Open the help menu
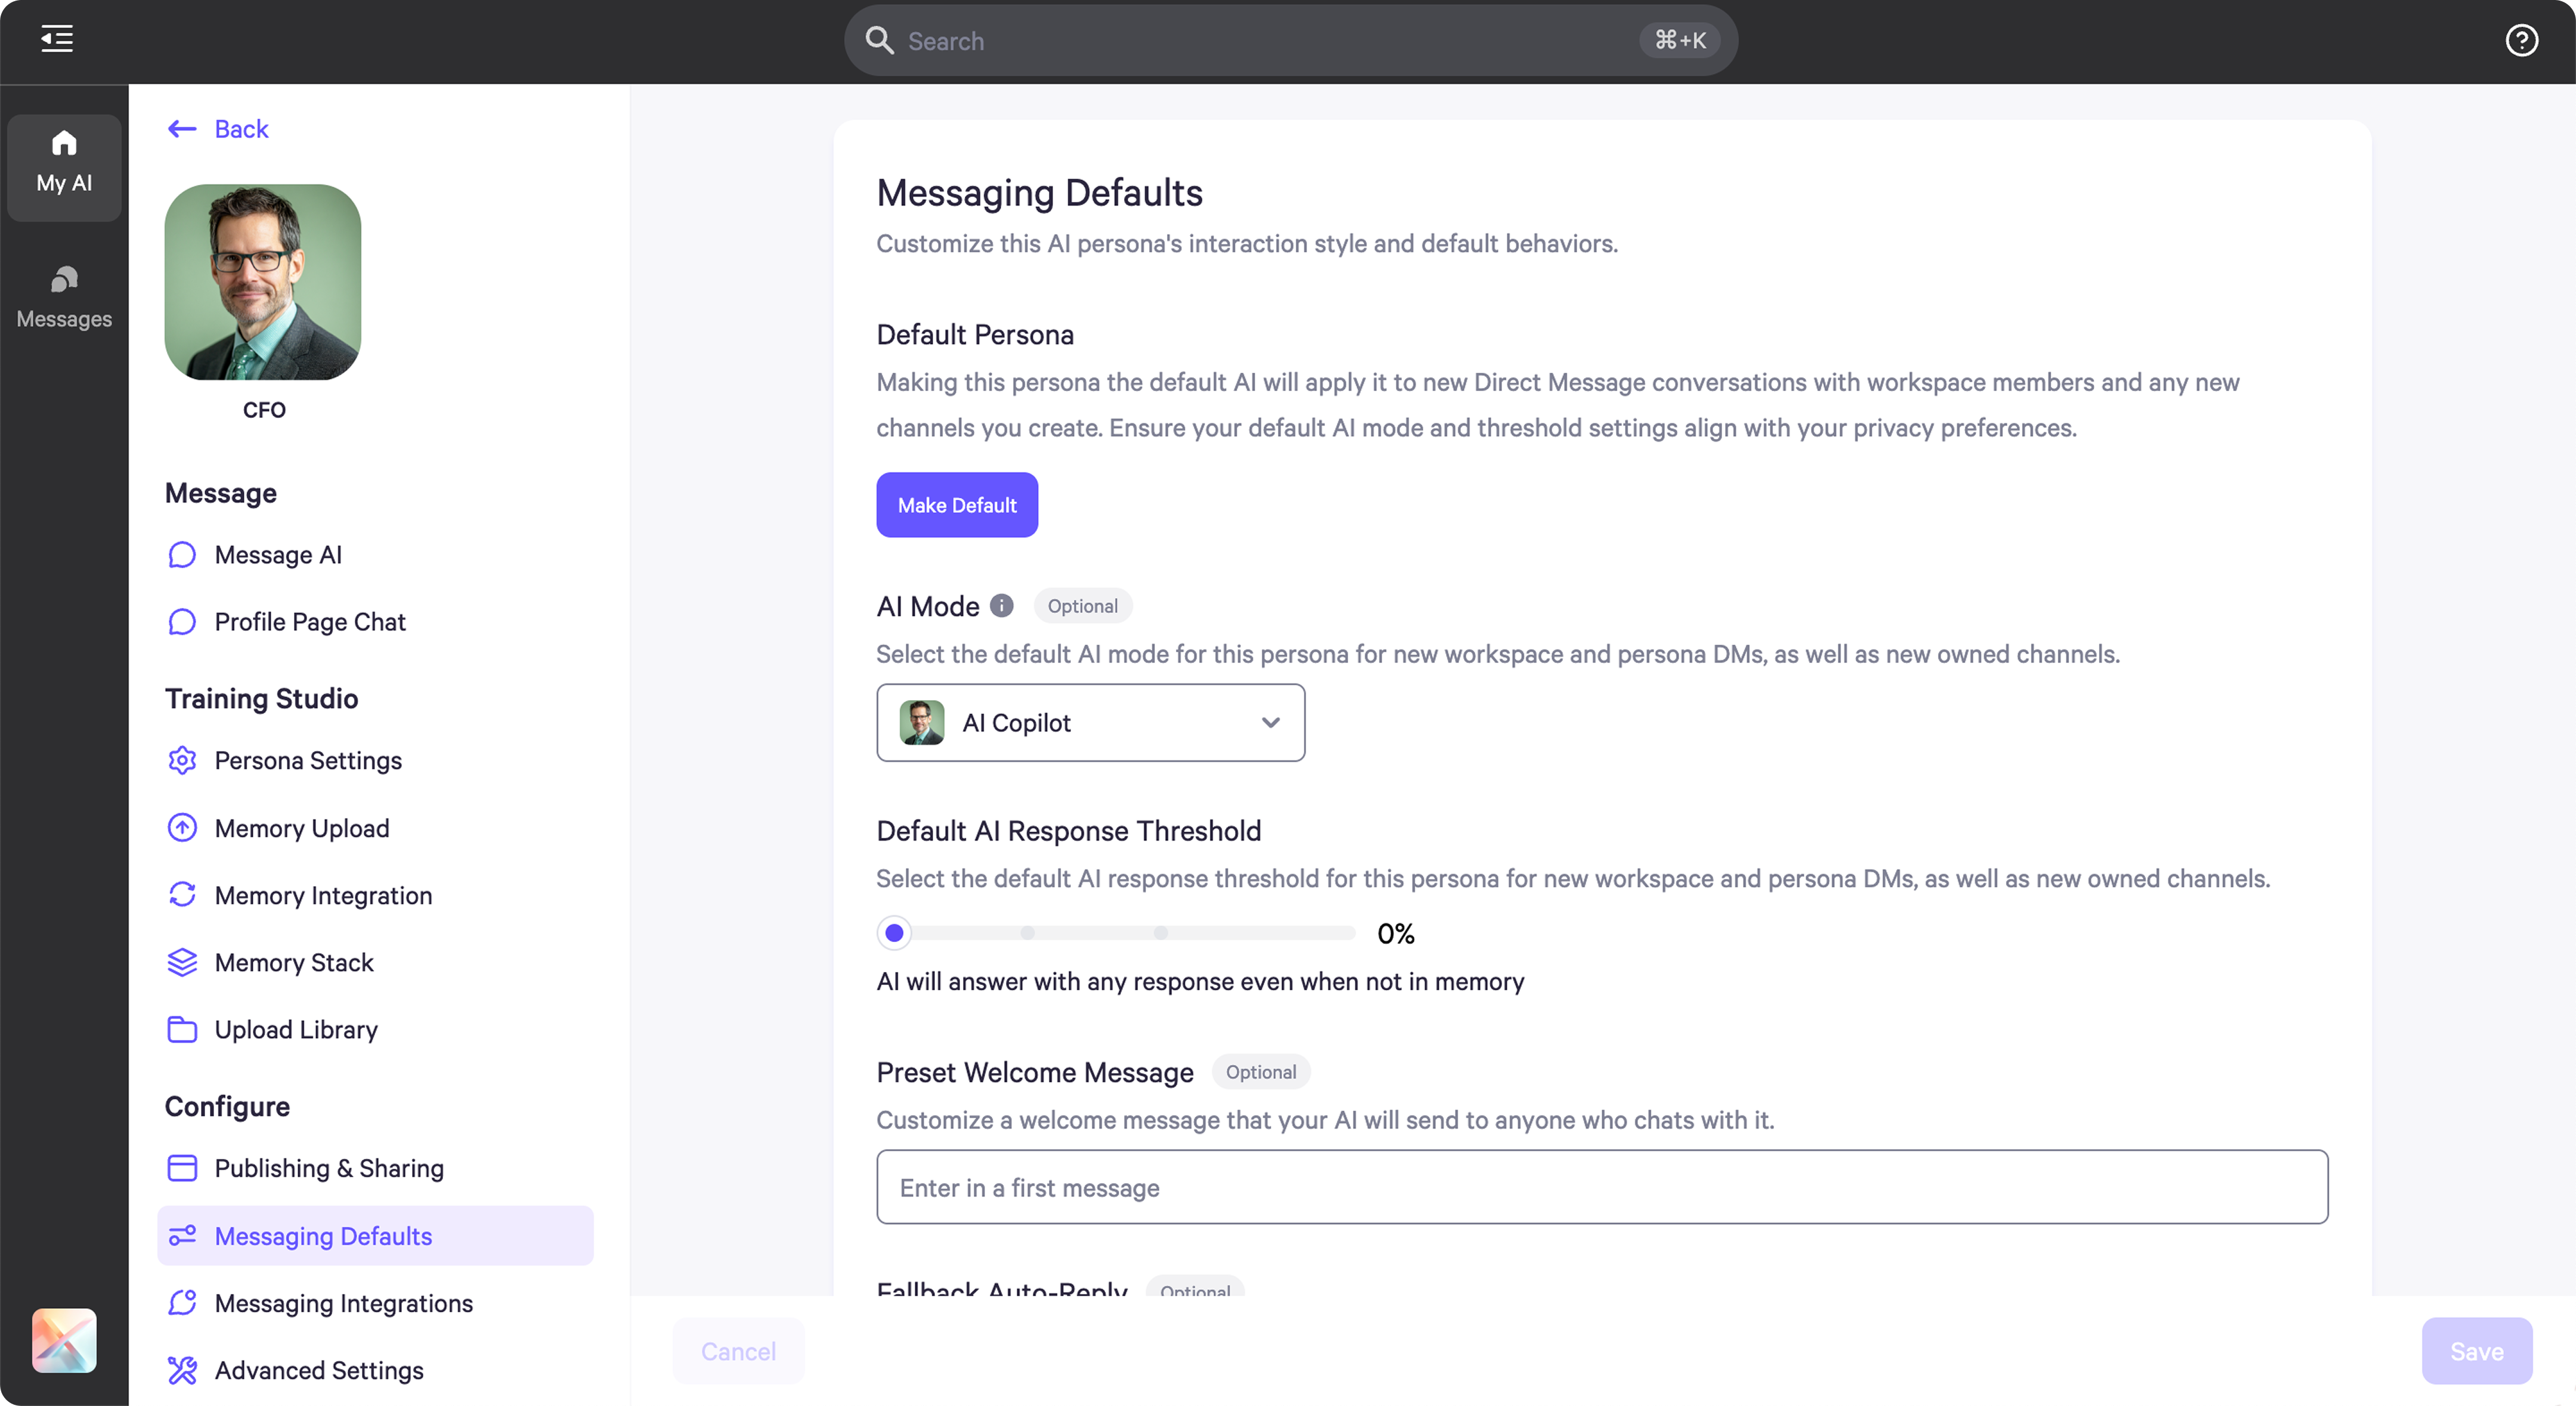This screenshot has height=1406, width=2576. coord(2521,40)
